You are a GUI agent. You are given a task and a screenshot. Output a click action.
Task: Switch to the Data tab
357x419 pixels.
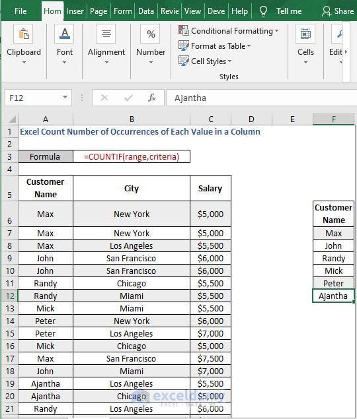(146, 11)
